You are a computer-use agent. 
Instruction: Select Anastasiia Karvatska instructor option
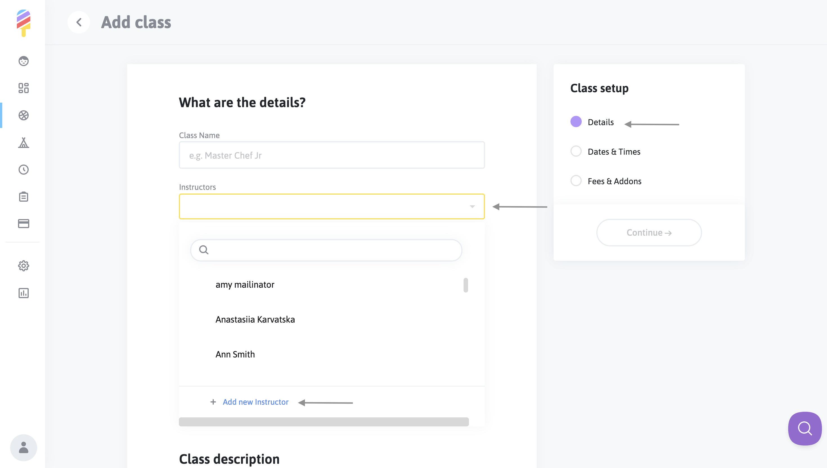[255, 319]
